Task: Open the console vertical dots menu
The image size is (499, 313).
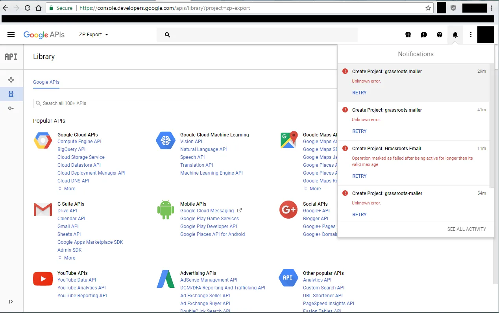Action: [x=471, y=35]
